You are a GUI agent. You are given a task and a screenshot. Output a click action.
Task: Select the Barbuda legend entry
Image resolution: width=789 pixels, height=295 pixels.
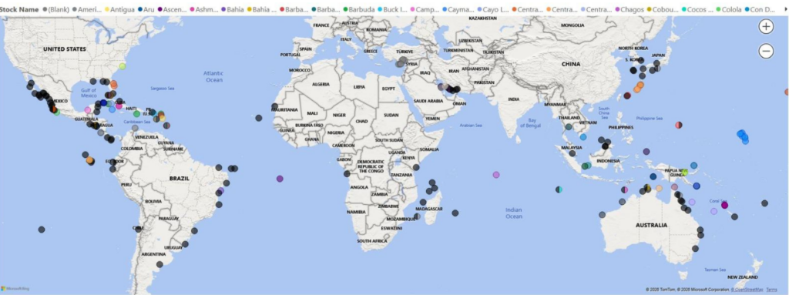pos(359,9)
